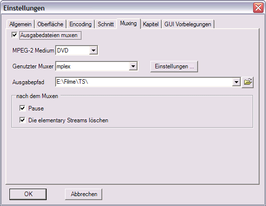Image resolution: width=266 pixels, height=206 pixels.
Task: Disable Die elementary Streams löschen
Action: 22,120
